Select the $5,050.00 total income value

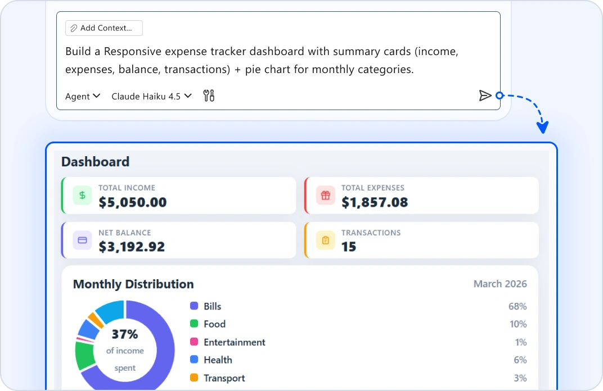coord(133,202)
